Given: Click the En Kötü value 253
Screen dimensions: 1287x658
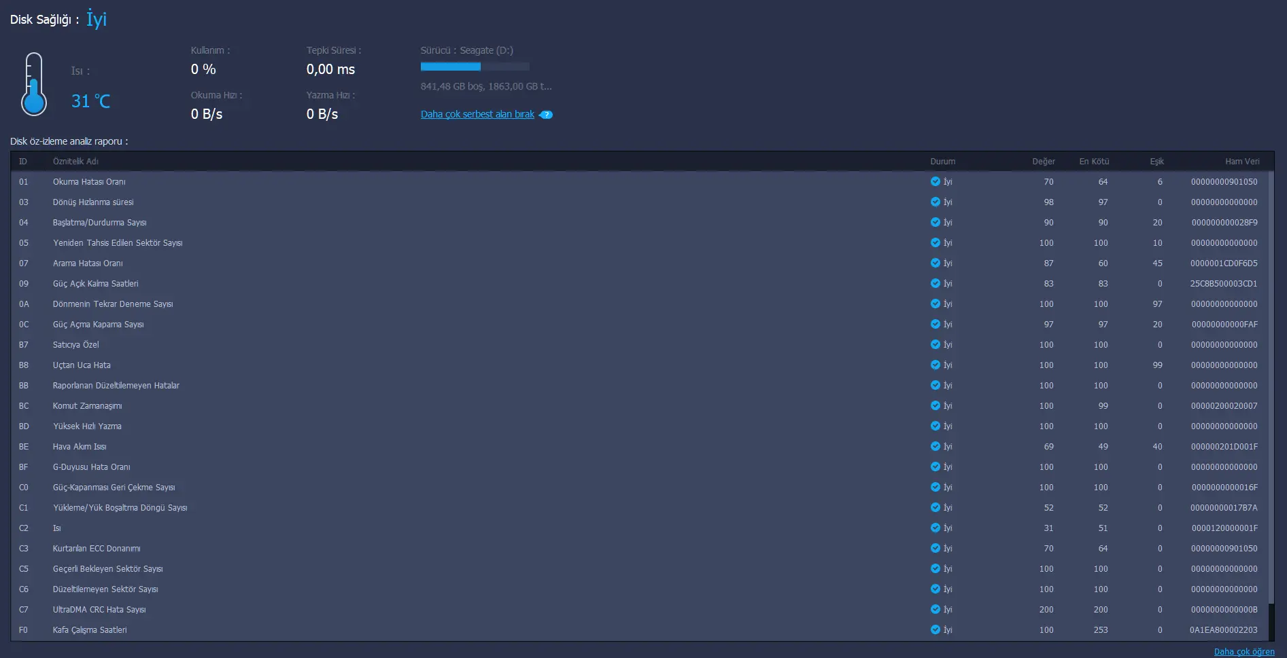Looking at the screenshot, I should 1101,630.
